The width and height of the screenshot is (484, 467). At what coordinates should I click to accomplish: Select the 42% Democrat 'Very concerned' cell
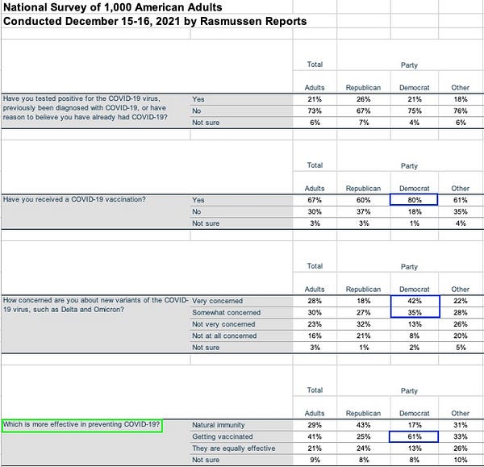pos(415,301)
